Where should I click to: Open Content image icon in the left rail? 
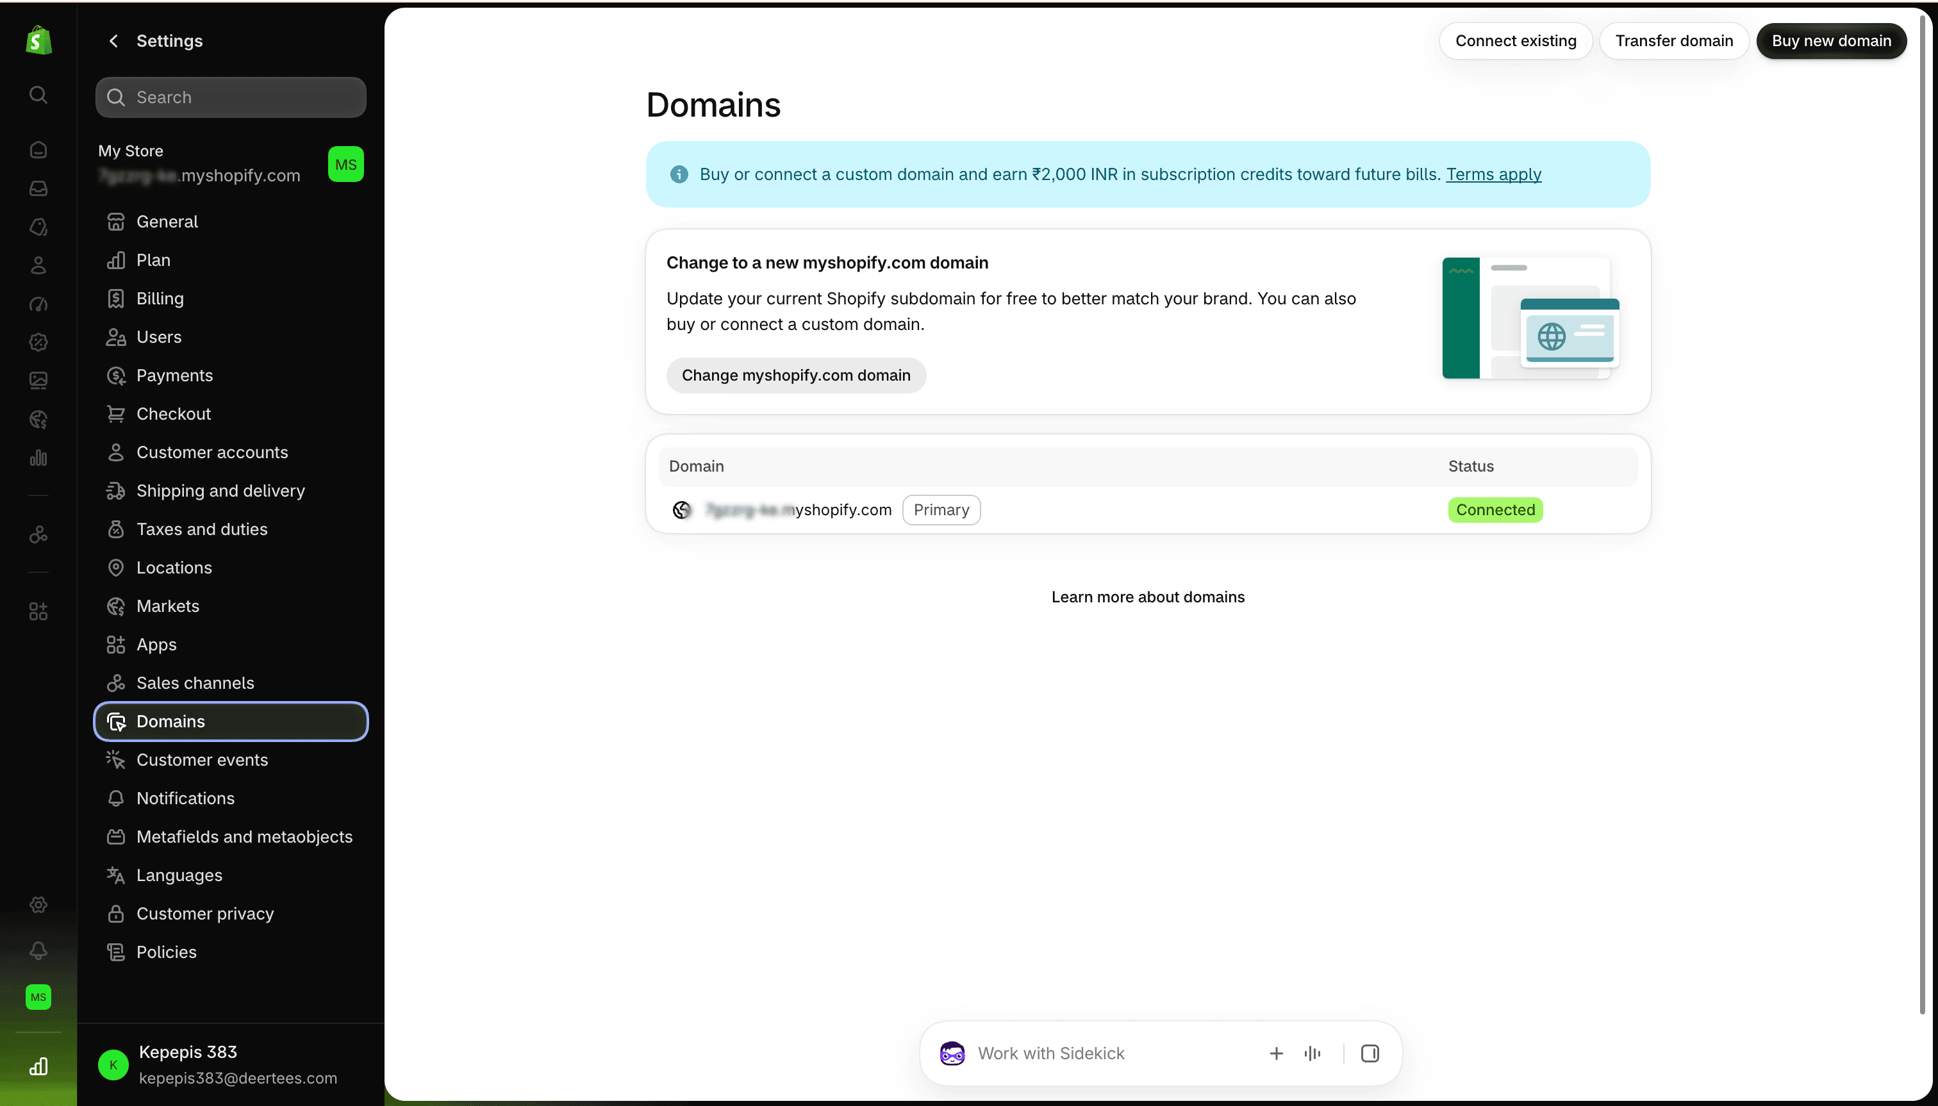[x=38, y=381]
